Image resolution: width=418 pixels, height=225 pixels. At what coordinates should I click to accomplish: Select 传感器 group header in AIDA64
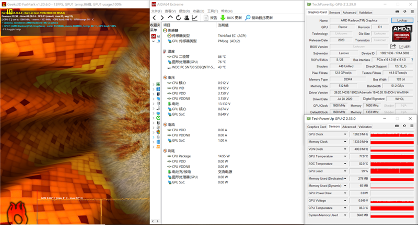click(171, 31)
